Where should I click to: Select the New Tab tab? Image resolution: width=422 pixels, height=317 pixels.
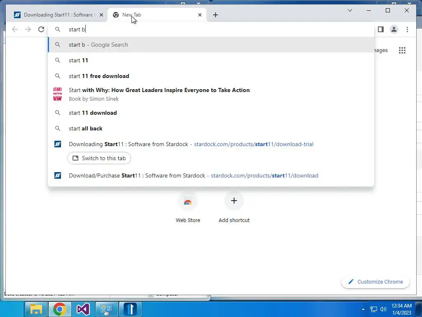click(x=157, y=15)
